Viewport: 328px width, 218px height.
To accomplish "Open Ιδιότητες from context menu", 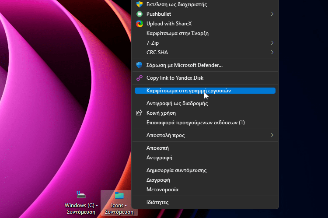I will [205, 202].
